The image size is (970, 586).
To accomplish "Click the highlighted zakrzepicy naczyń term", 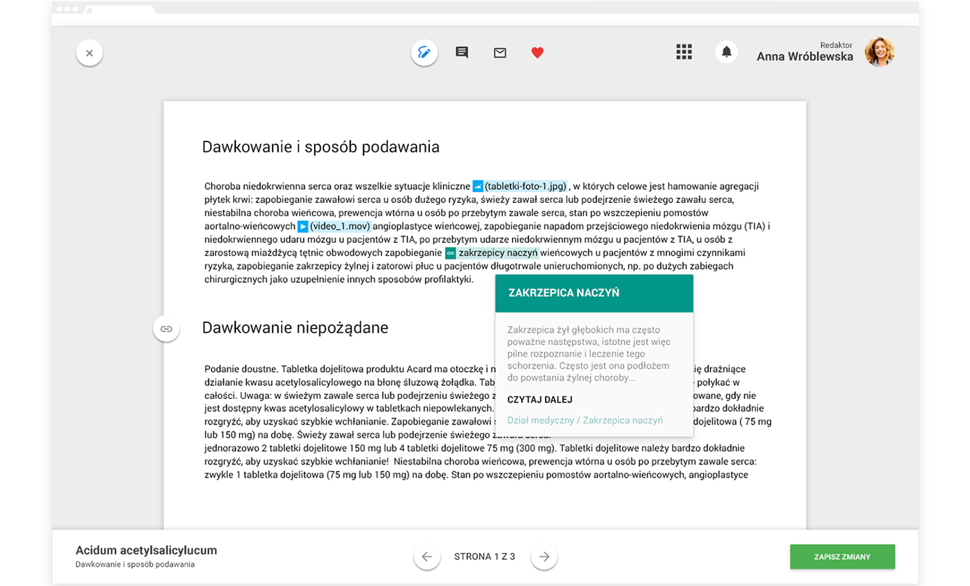I will [498, 253].
